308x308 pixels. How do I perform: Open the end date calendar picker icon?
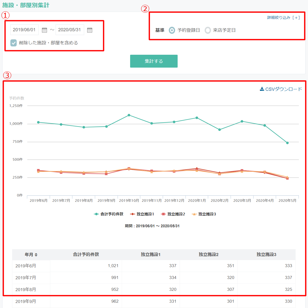coord(90,30)
